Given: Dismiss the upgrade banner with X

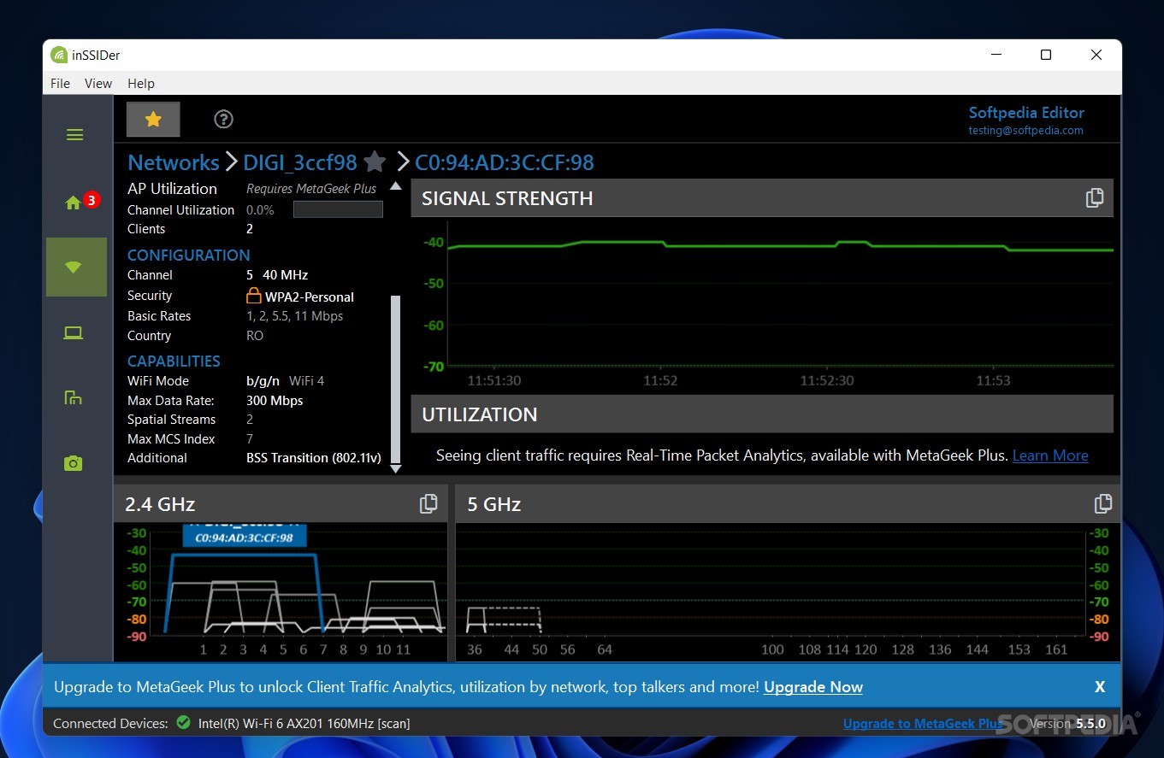Looking at the screenshot, I should [1100, 687].
